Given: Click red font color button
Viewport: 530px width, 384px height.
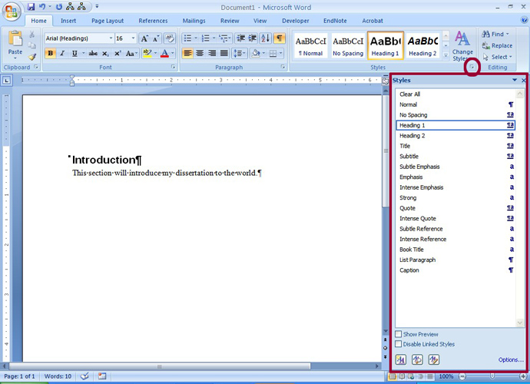Looking at the screenshot, I should pos(164,53).
